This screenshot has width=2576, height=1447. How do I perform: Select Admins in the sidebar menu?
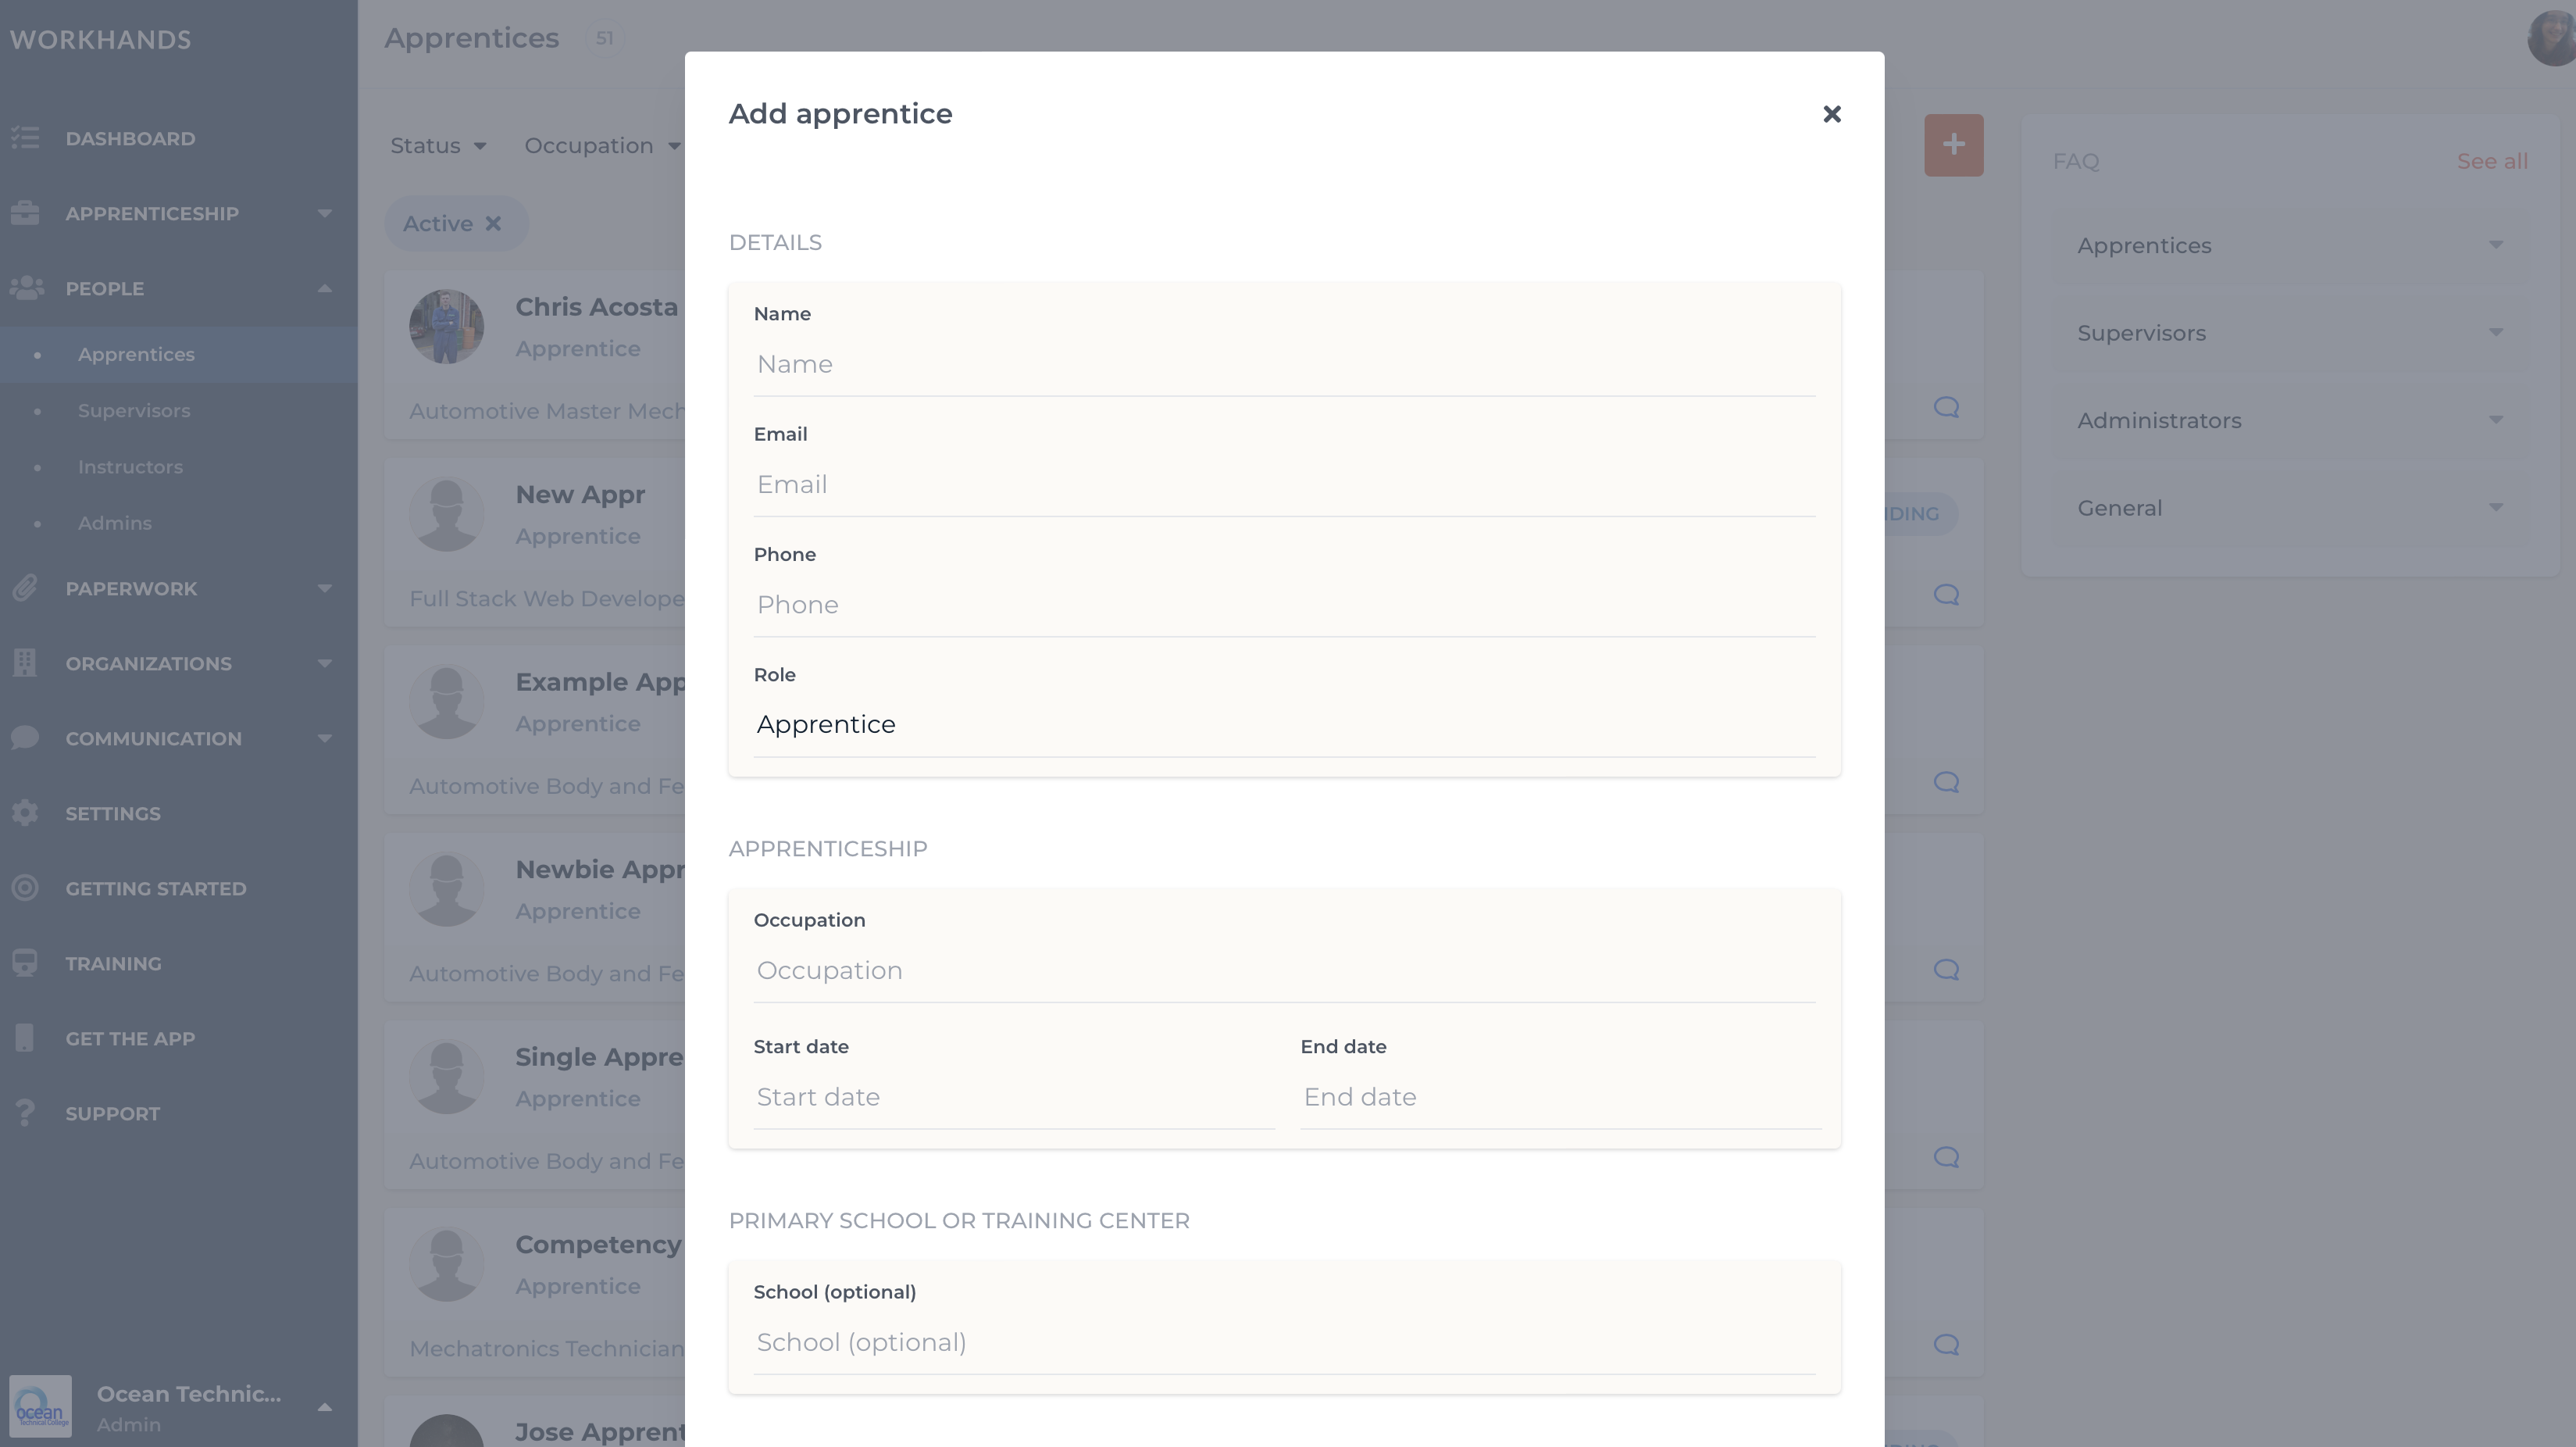[x=115, y=523]
